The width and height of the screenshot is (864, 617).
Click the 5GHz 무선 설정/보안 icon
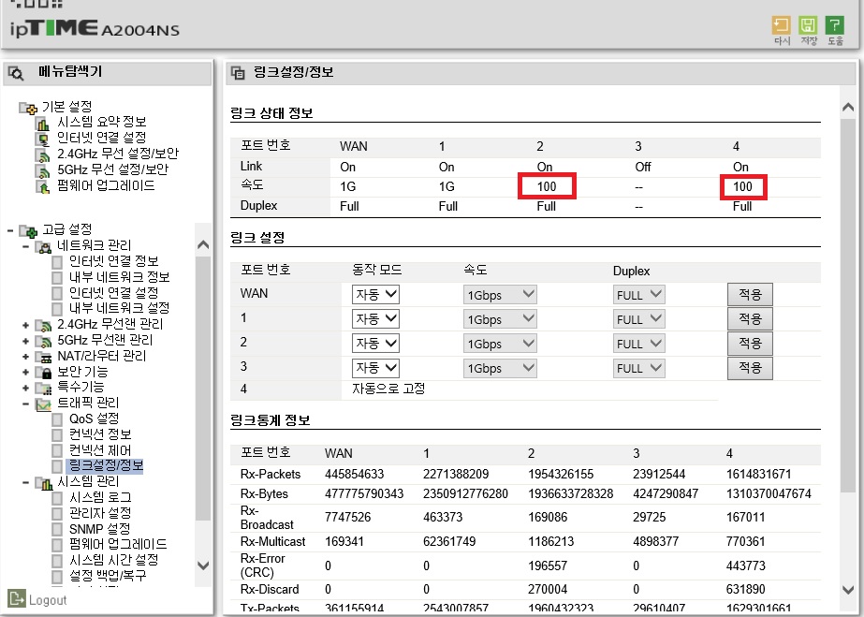[x=42, y=170]
